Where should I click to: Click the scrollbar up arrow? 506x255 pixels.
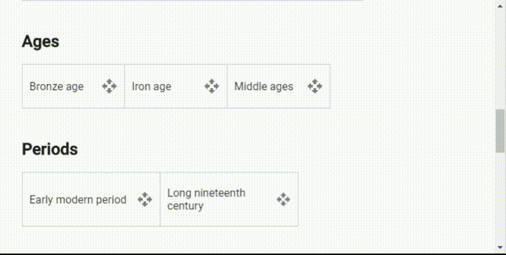501,5
